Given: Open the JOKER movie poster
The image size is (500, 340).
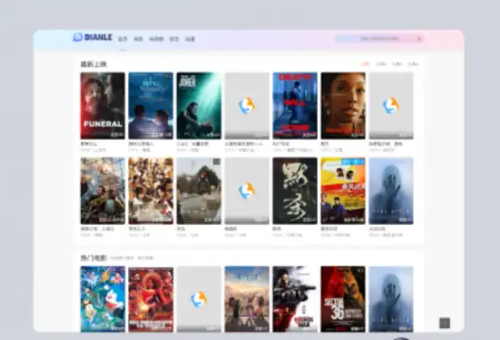Looking at the screenshot, I should [x=198, y=105].
